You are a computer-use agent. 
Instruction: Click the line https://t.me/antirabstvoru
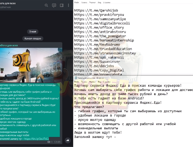[x=100, y=32]
